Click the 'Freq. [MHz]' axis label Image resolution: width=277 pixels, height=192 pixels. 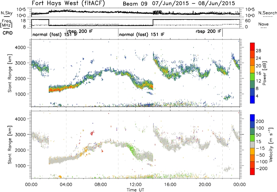pos(6,23)
